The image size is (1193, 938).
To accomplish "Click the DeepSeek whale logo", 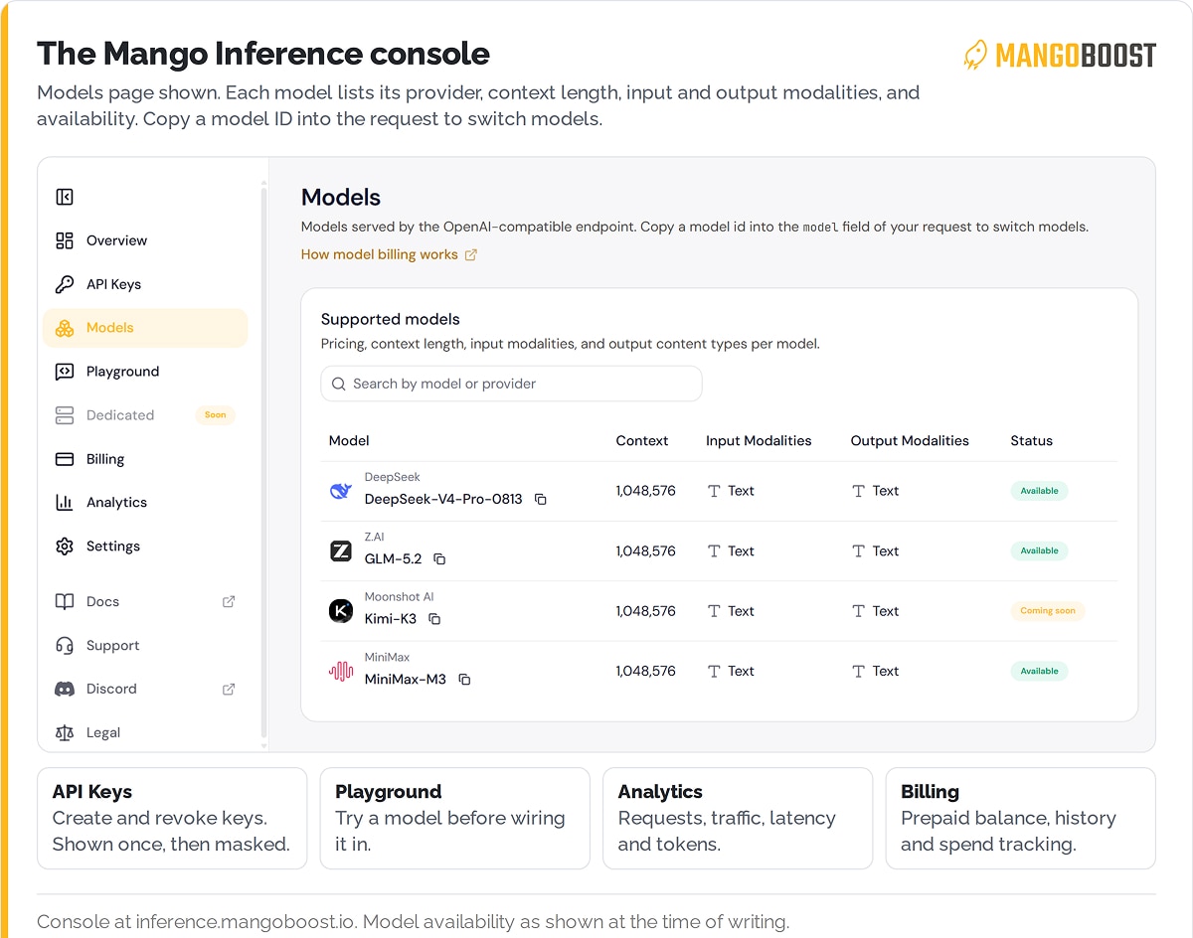I will pos(341,491).
